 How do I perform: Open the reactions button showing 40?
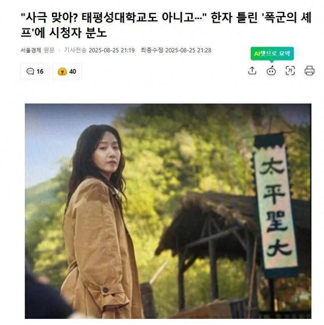click(x=67, y=72)
